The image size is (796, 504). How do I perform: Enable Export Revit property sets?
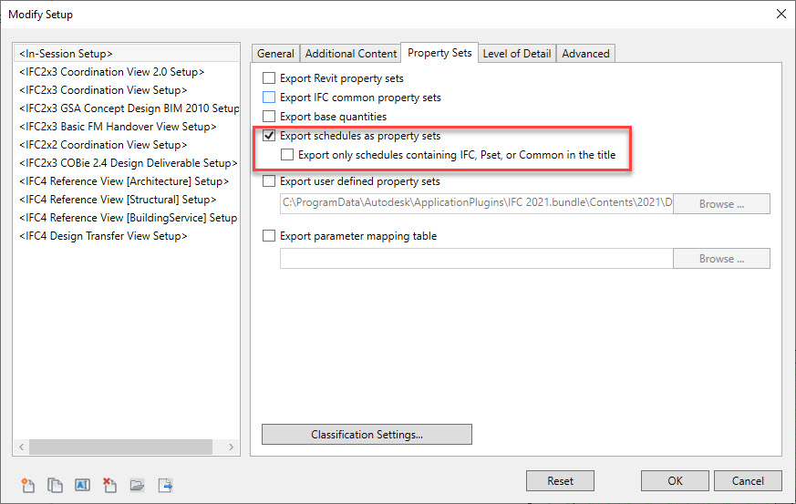(x=269, y=79)
